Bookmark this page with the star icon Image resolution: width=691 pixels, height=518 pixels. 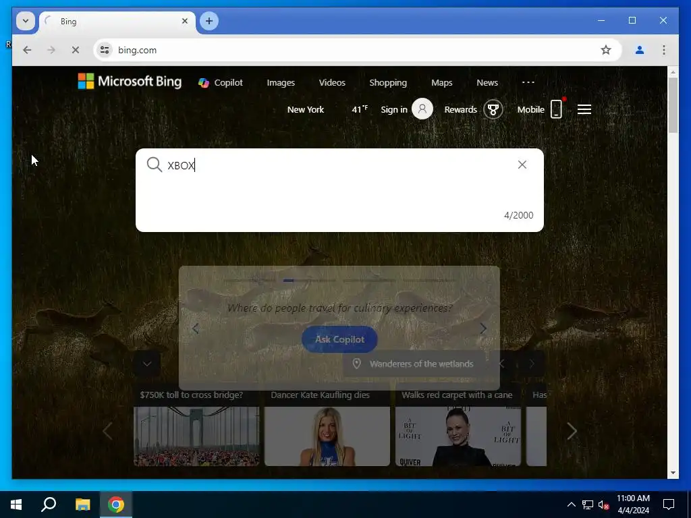606,50
